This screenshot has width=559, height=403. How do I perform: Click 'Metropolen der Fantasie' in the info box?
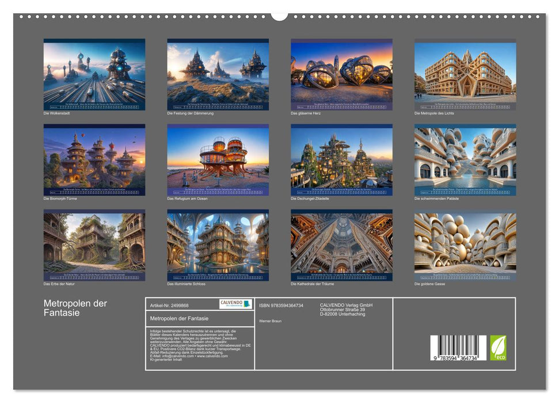pos(179,318)
